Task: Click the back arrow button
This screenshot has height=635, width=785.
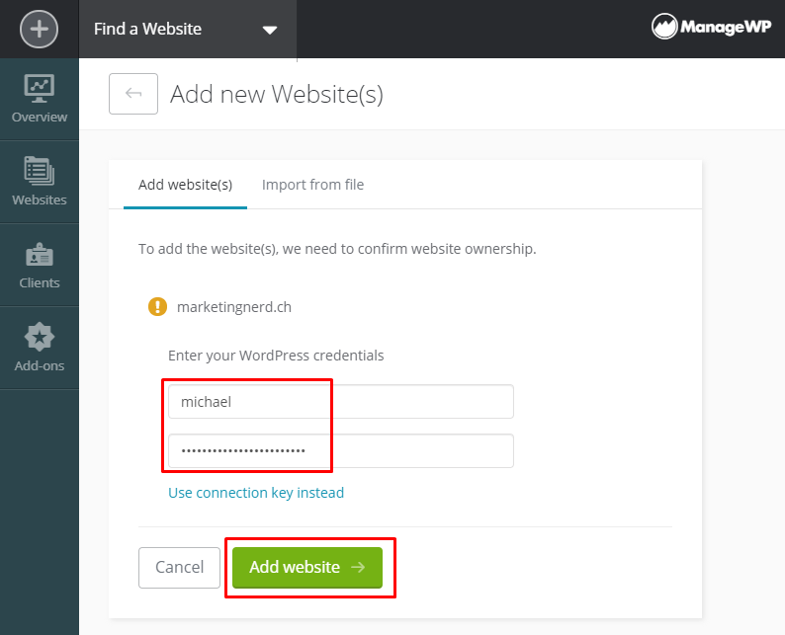Action: pos(133,94)
